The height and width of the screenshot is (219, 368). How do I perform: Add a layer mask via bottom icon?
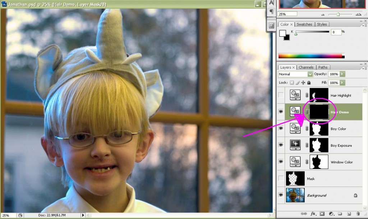pyautogui.click(x=322, y=214)
